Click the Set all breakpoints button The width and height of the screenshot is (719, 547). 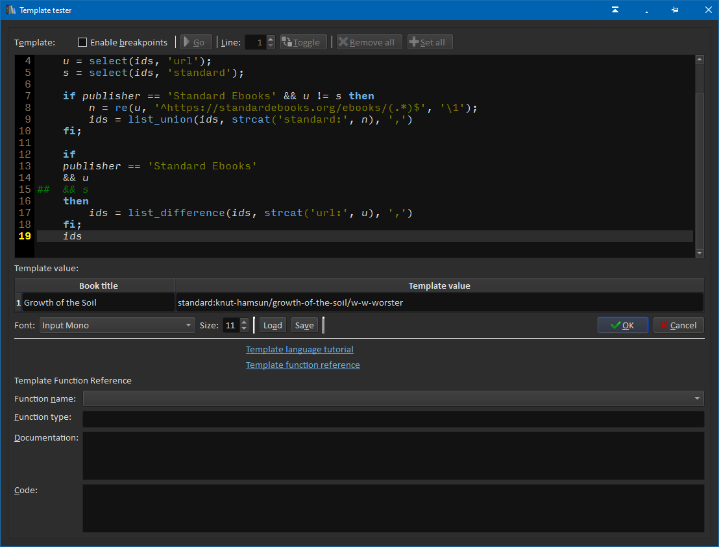430,42
